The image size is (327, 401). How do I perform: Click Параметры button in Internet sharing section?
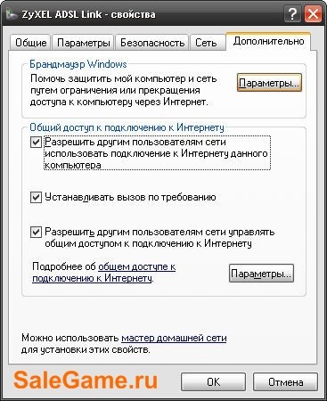tap(261, 274)
